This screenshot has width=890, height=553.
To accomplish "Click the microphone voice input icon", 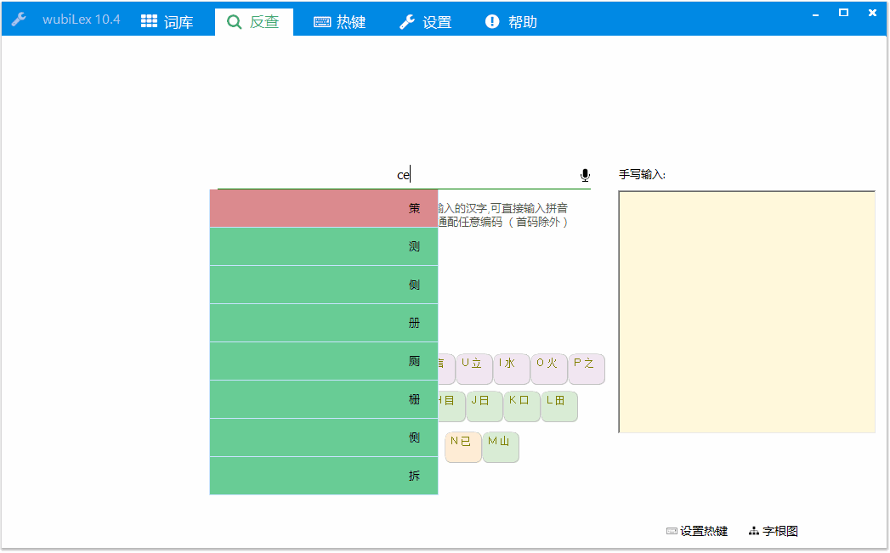I will coord(585,175).
